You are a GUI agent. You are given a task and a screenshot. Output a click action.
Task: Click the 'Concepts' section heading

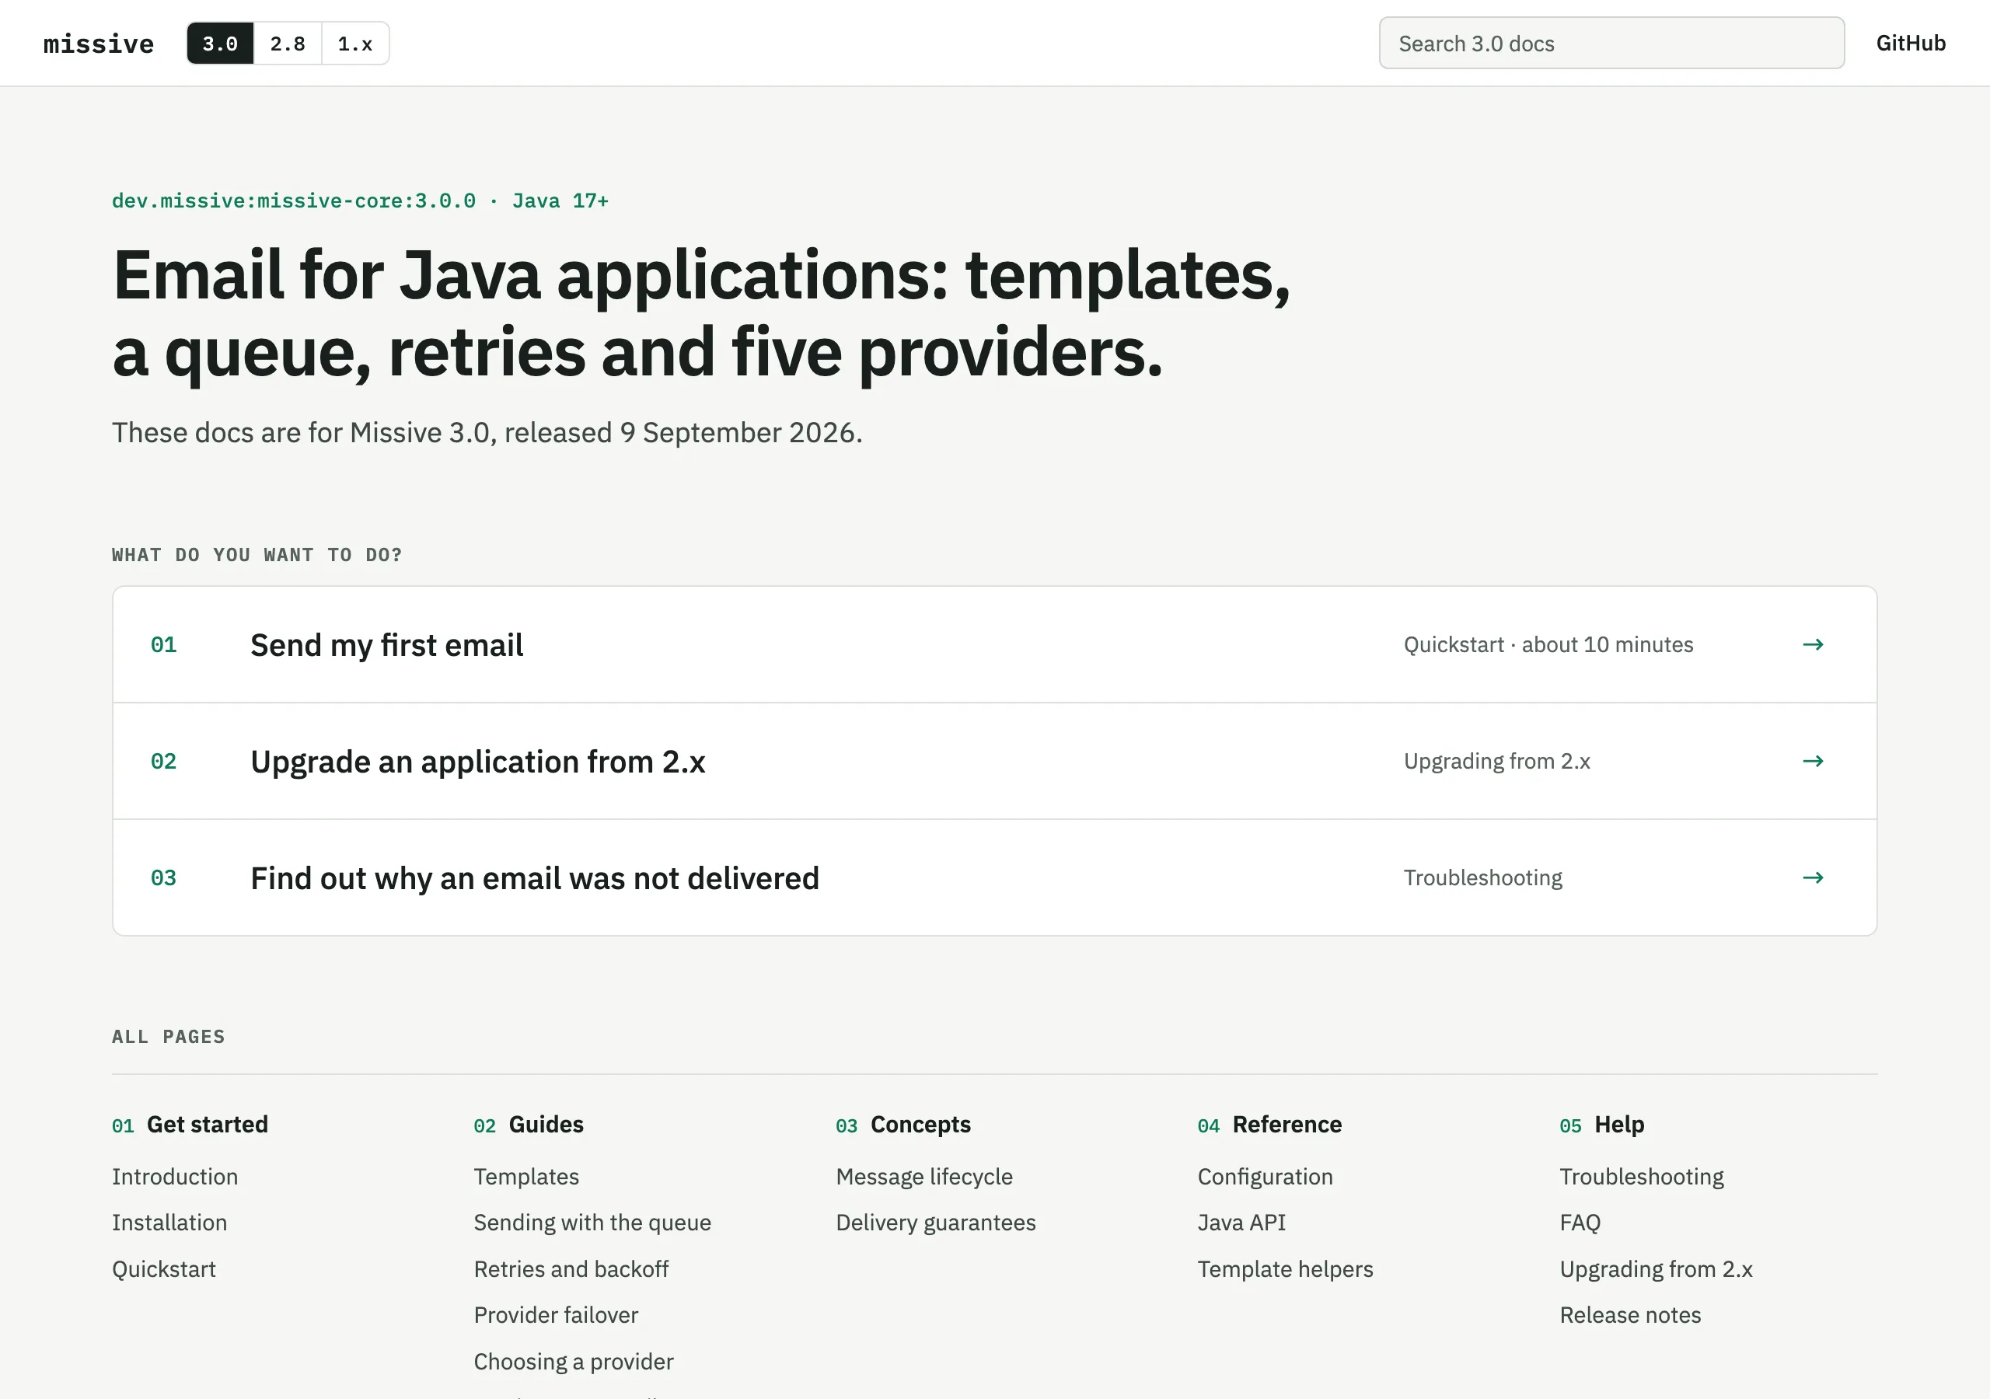(920, 1124)
